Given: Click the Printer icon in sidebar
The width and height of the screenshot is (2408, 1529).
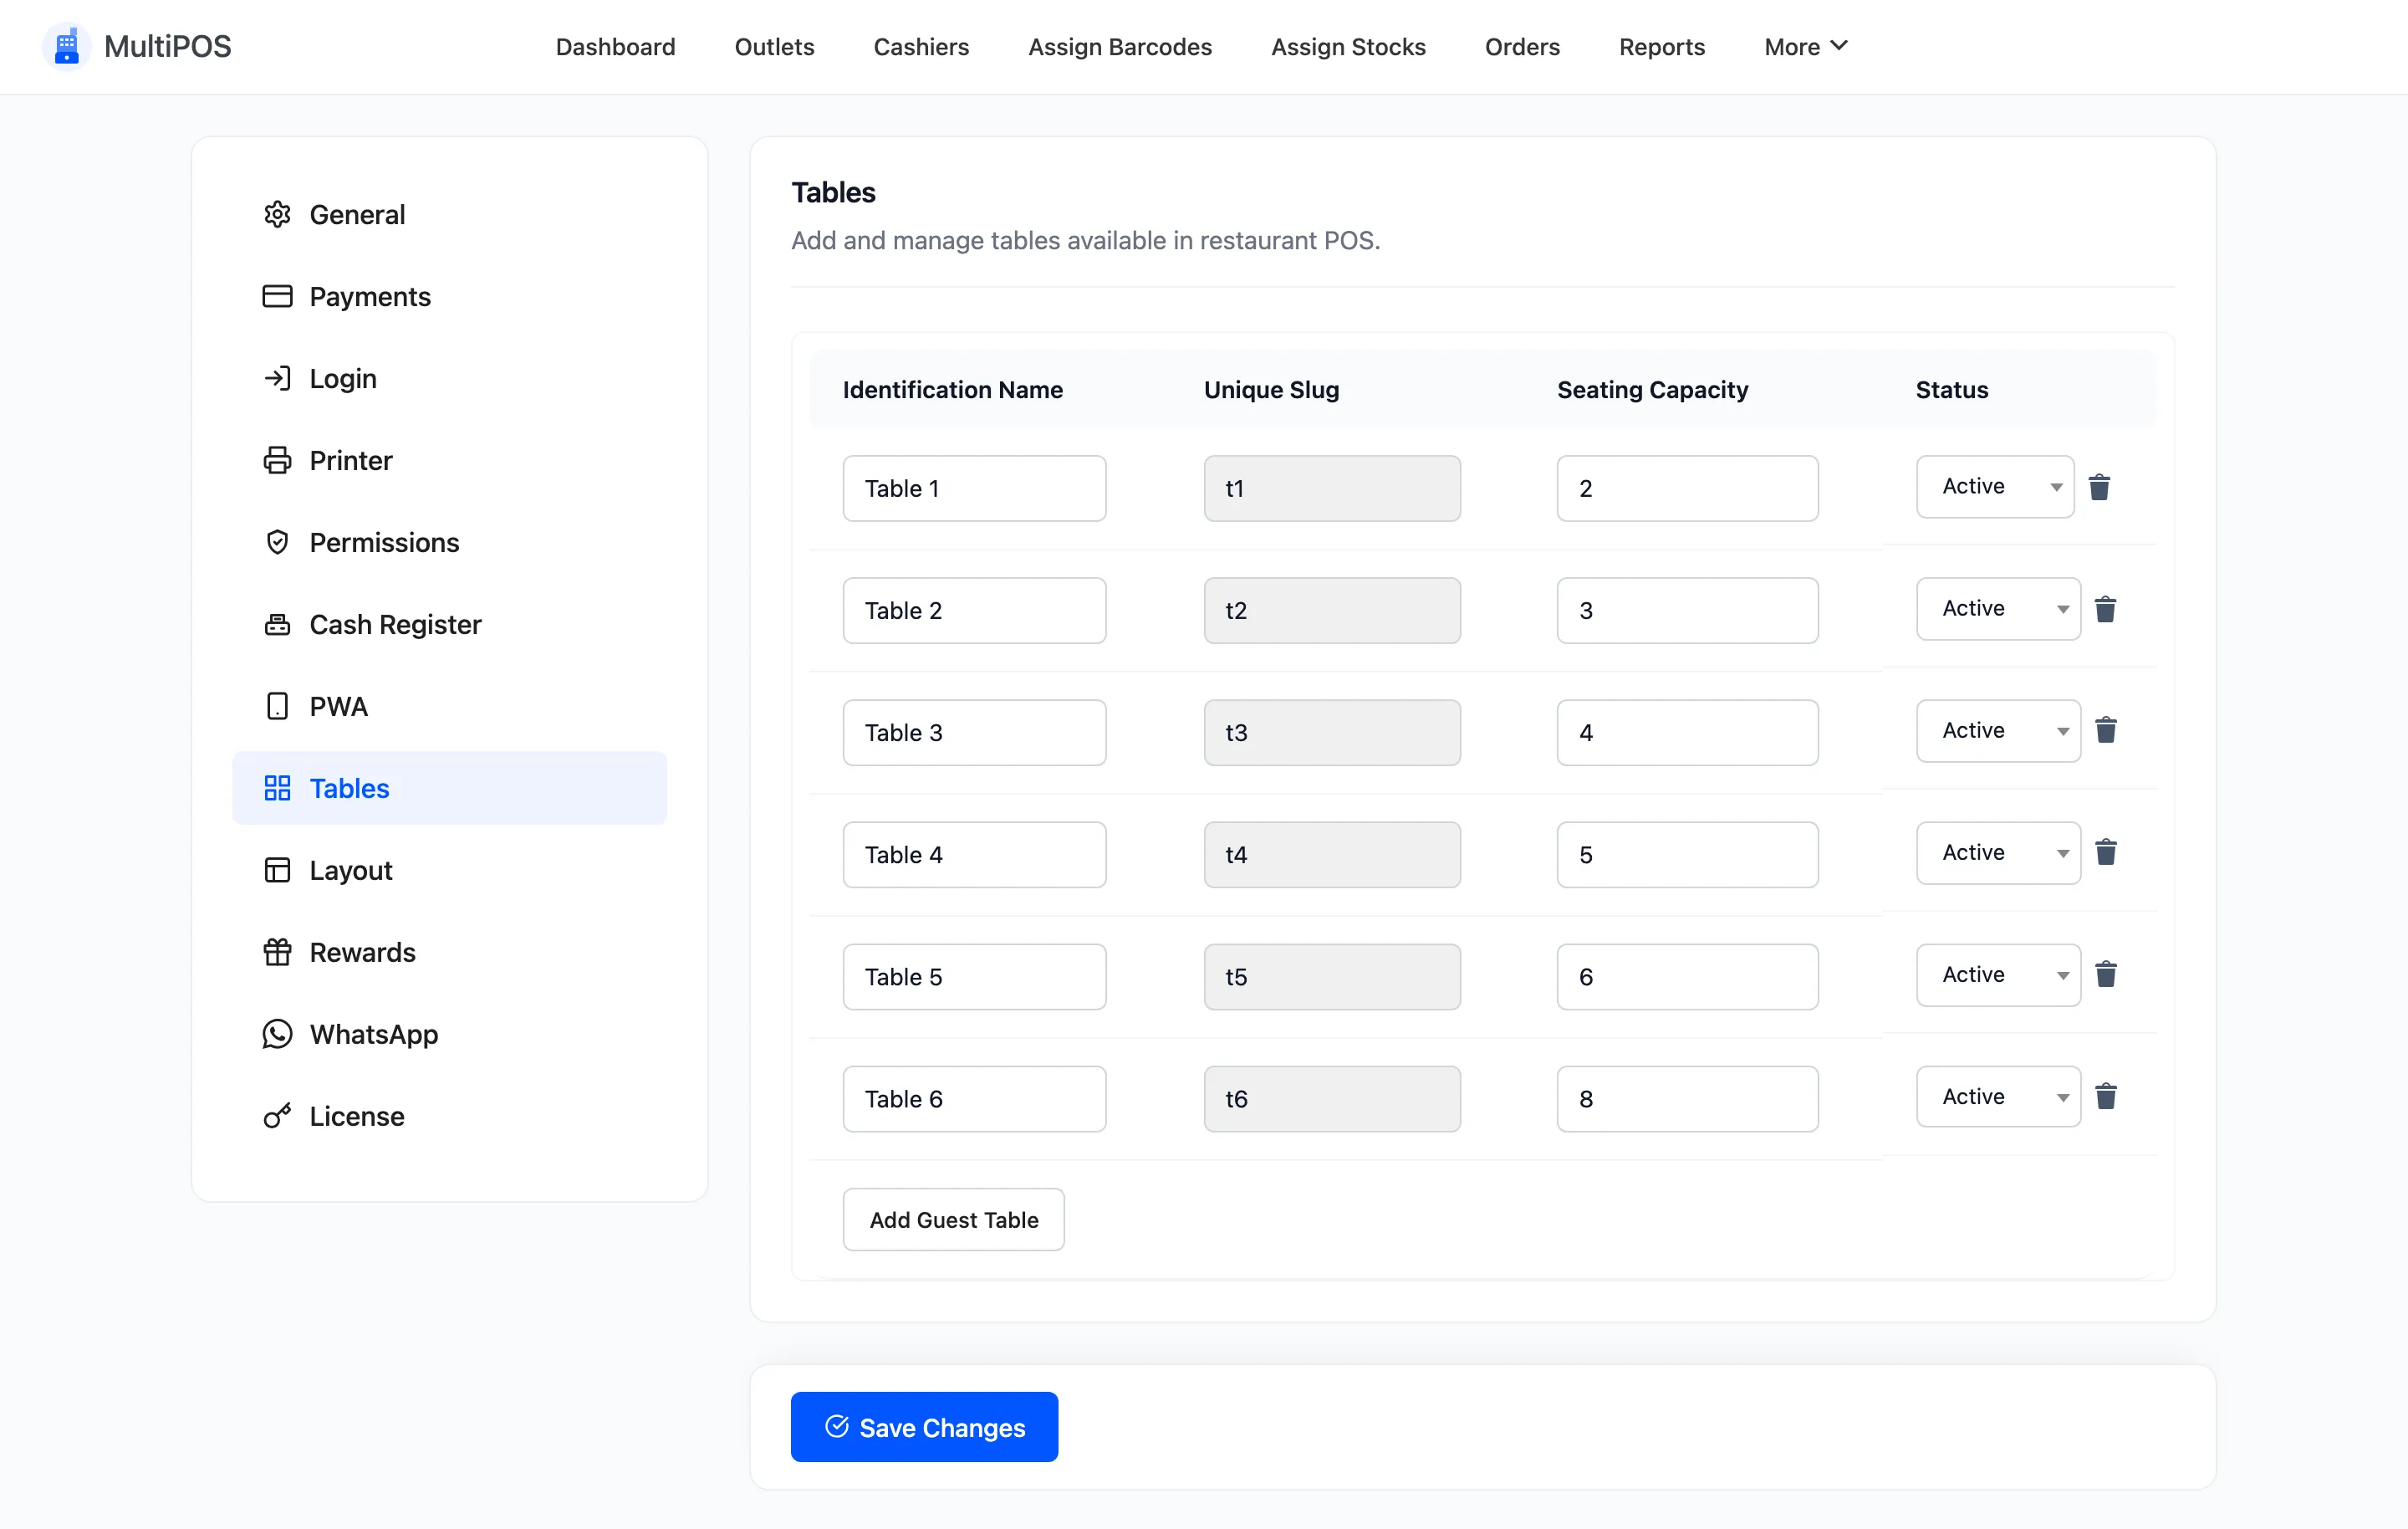Looking at the screenshot, I should (277, 460).
